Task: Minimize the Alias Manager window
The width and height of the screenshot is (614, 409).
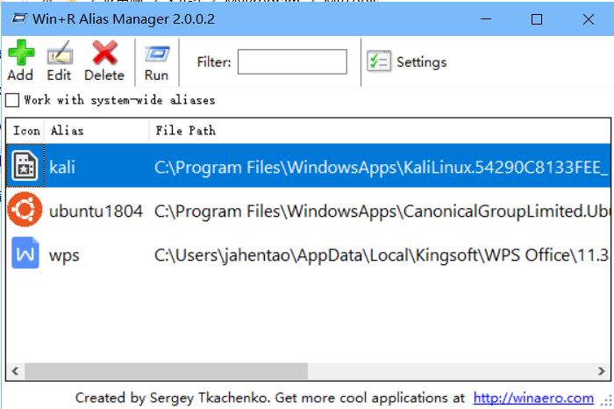Action: pyautogui.click(x=486, y=18)
